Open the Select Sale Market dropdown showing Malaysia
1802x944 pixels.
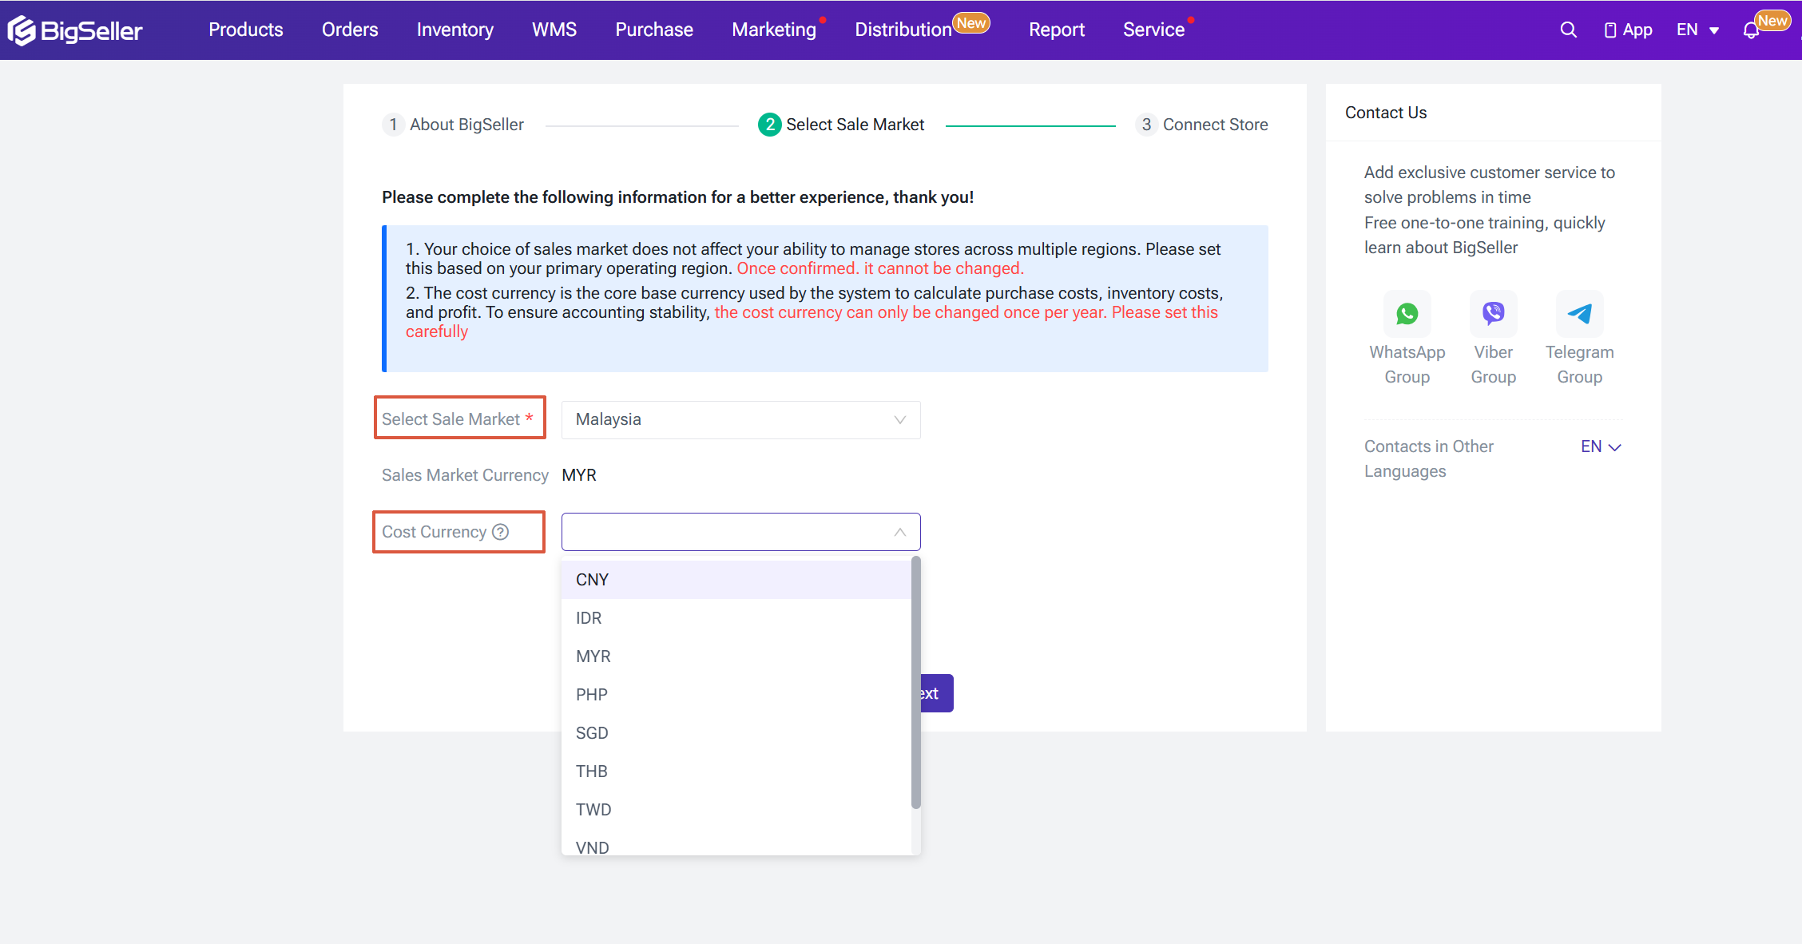[741, 420]
